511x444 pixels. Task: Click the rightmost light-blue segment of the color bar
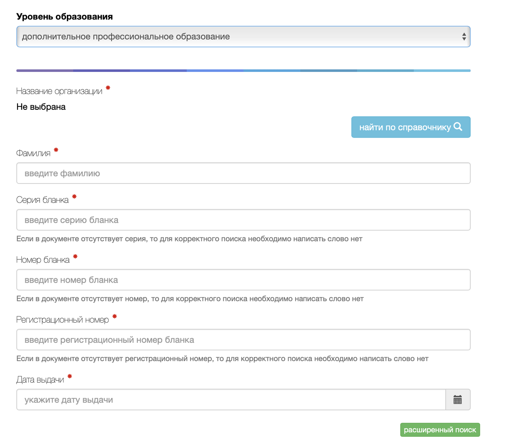click(x=442, y=71)
